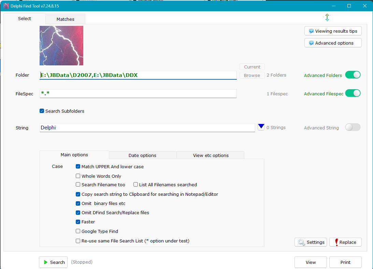Uncheck Search Subfolders
373x269 pixels.
42,111
